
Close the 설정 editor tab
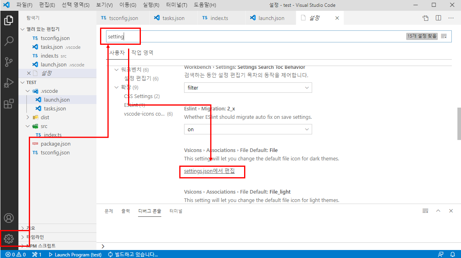tap(337, 18)
